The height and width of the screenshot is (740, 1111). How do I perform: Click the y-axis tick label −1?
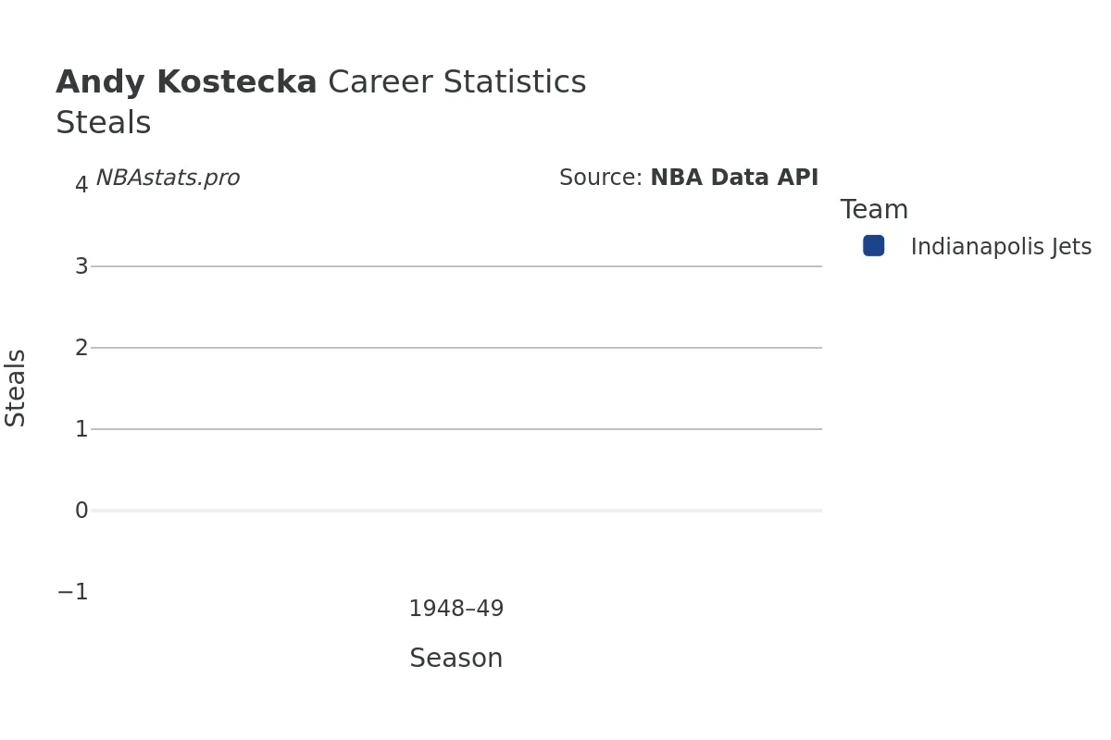tap(73, 592)
